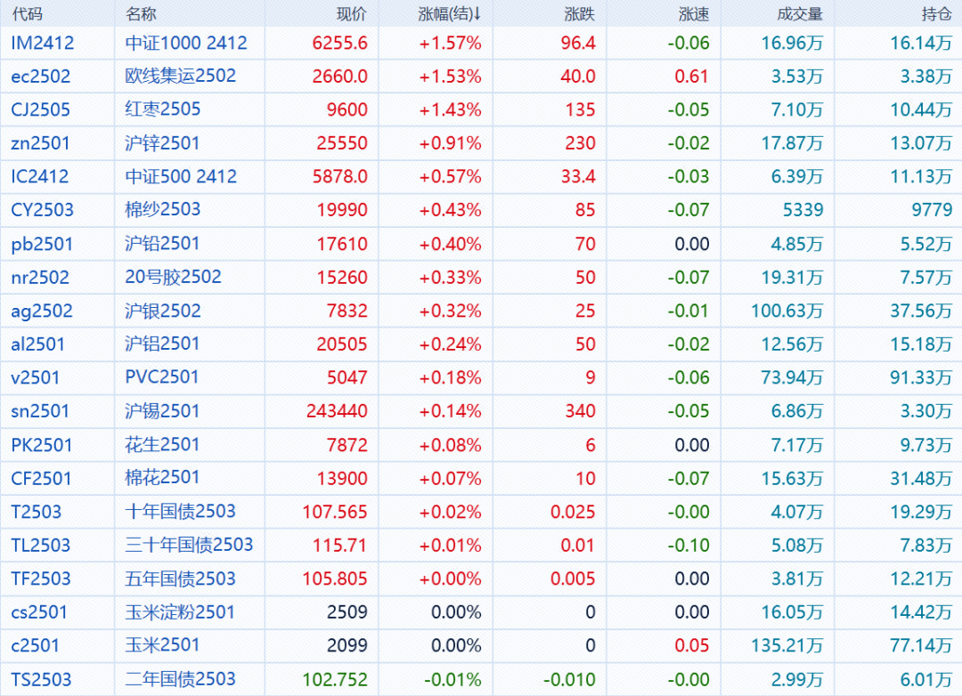The width and height of the screenshot is (962, 696).
Task: Open contract code cs2501
Action: click(38, 612)
